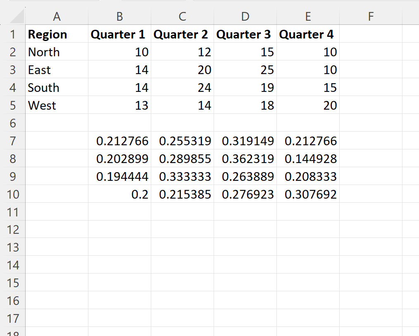Click the Quarter 2 header cell
Viewport: 419px width, 336px height.
tap(181, 34)
